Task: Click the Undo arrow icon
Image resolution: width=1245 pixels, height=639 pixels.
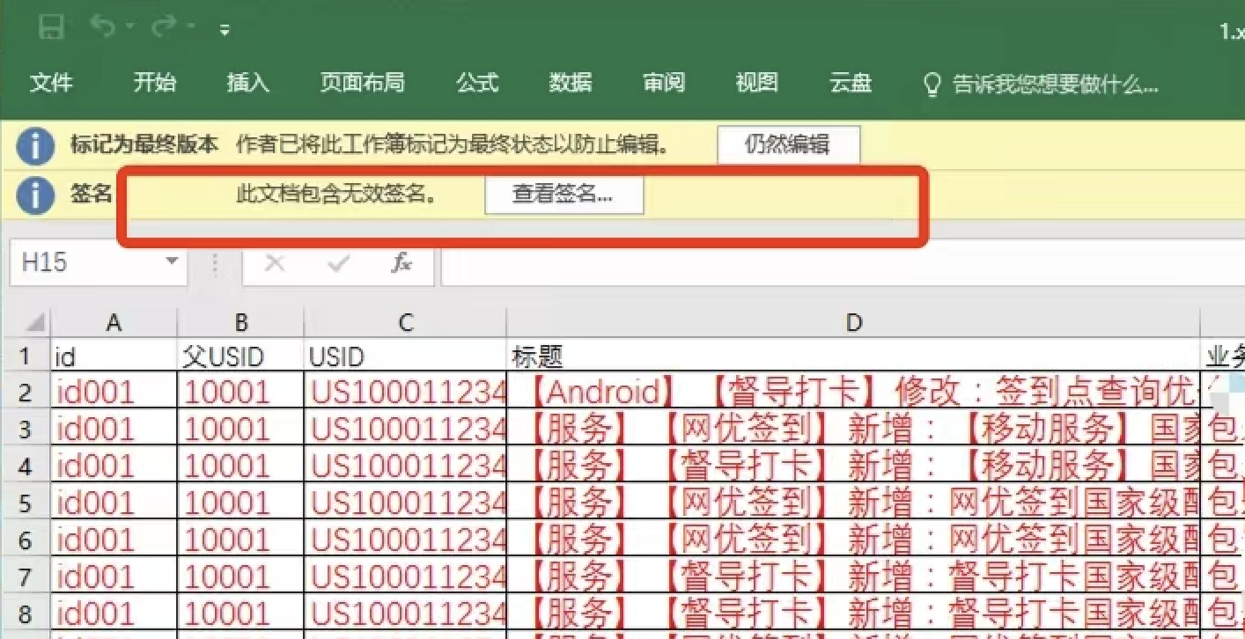Action: pyautogui.click(x=103, y=27)
